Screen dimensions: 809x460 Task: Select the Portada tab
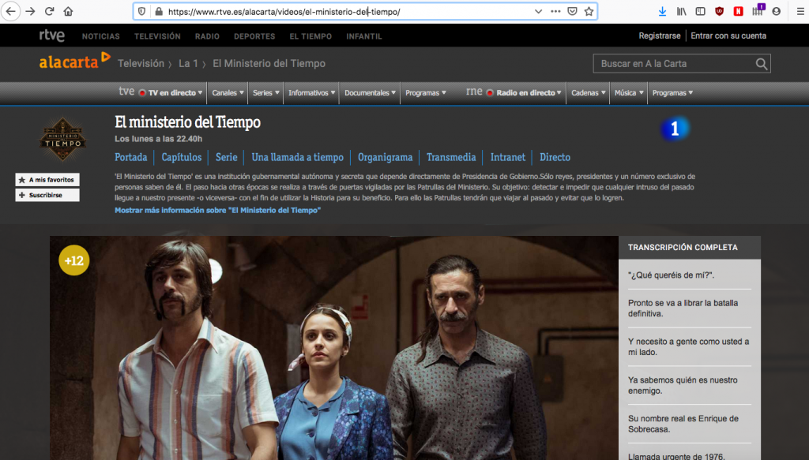(x=130, y=157)
